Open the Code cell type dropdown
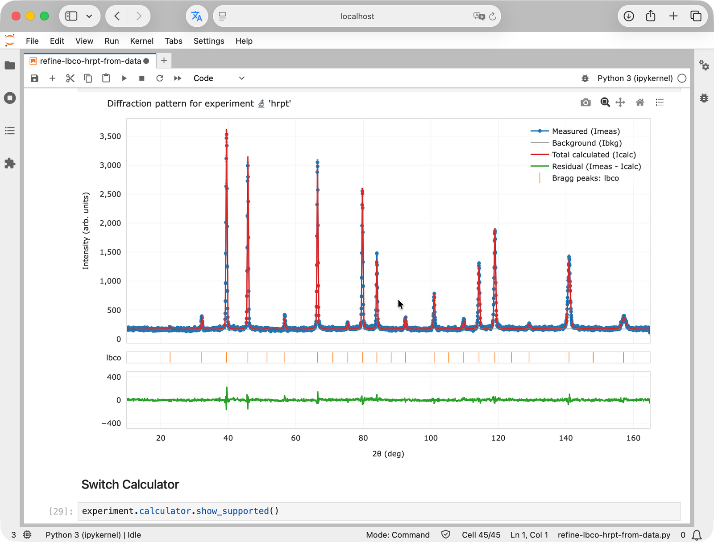 pos(219,78)
